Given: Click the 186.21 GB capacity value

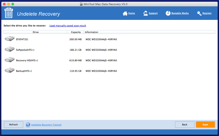Looking at the screenshot, I should click(75, 50).
